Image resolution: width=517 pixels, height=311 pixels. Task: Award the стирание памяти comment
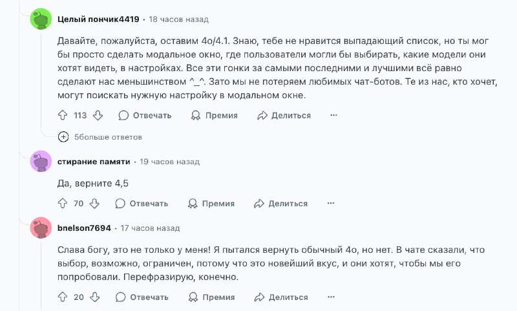click(211, 203)
